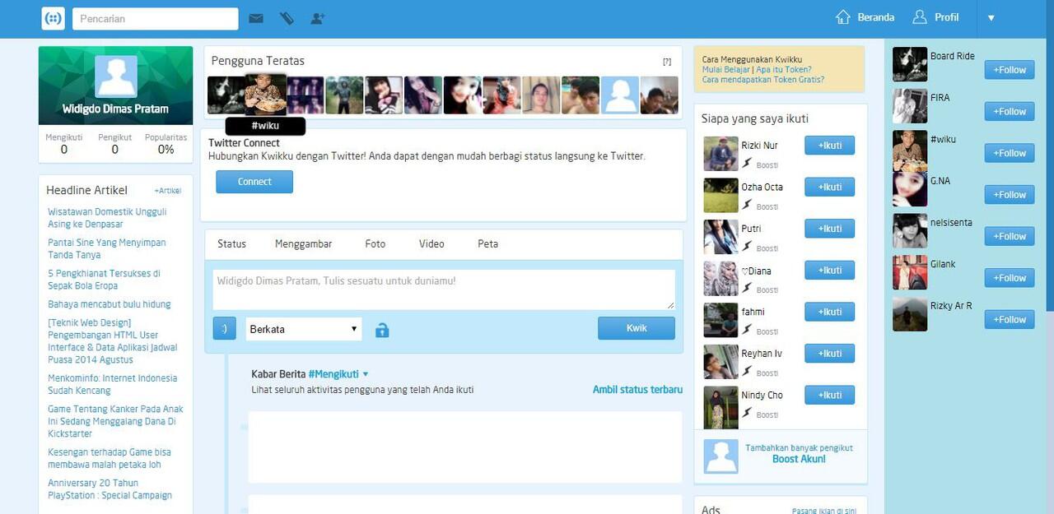
Task: Click the Boost lightning icon under Putri
Action: point(747,246)
